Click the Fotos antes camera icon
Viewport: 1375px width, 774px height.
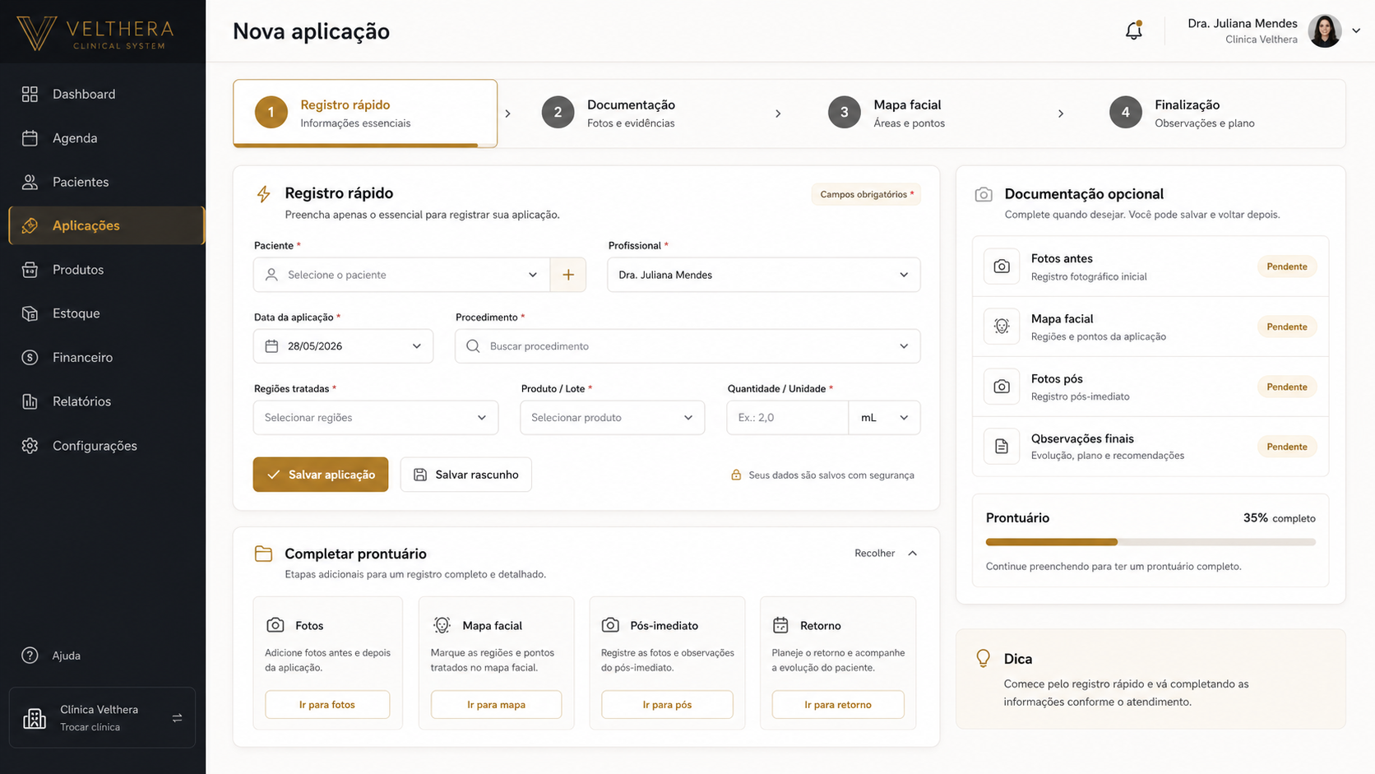[x=1002, y=266]
